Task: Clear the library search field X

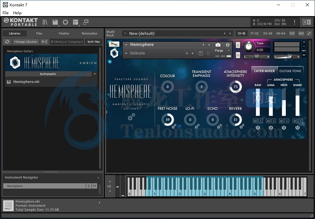Action: click(82, 42)
